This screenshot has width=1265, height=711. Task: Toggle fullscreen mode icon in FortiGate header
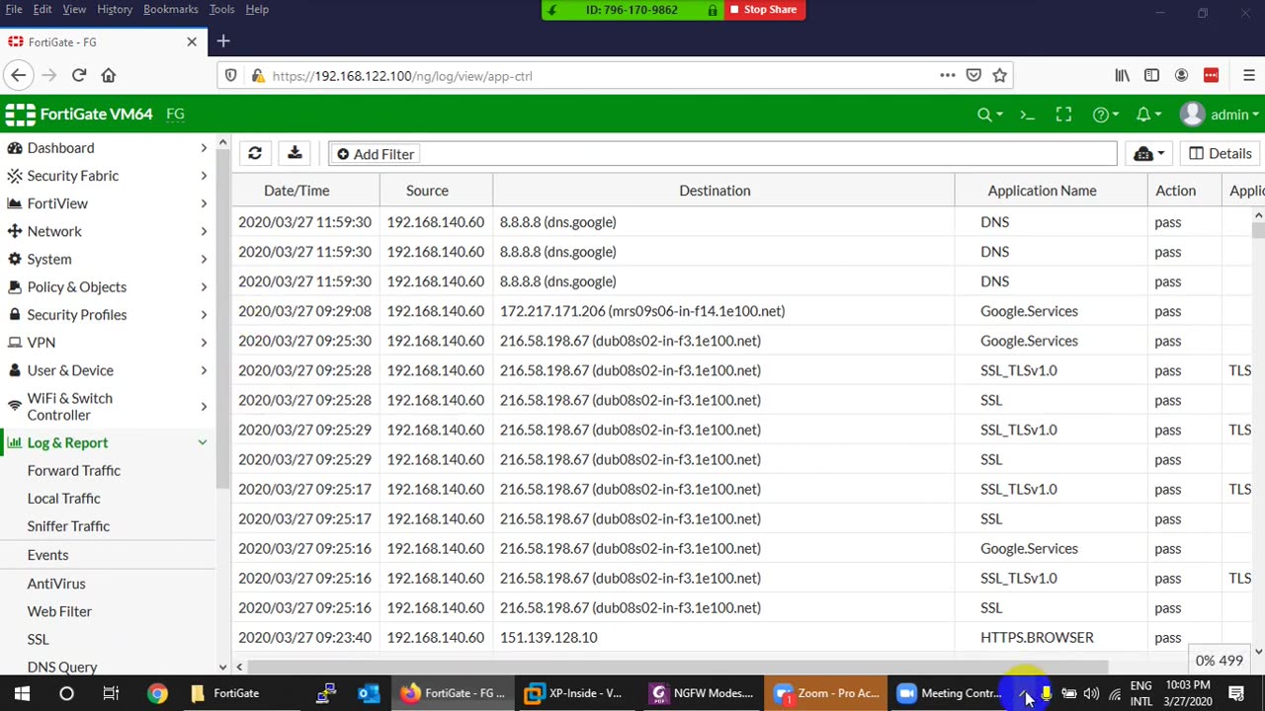point(1063,115)
